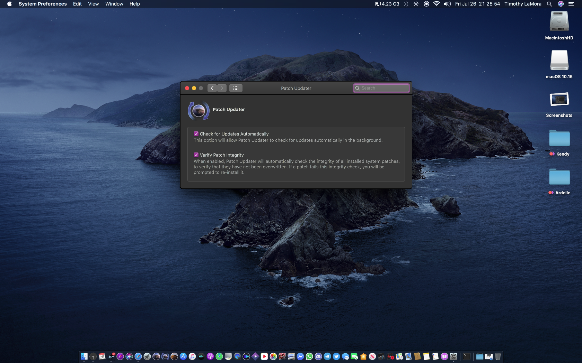
Task: Open Launchpad rocket in the Dock
Action: pos(147,356)
